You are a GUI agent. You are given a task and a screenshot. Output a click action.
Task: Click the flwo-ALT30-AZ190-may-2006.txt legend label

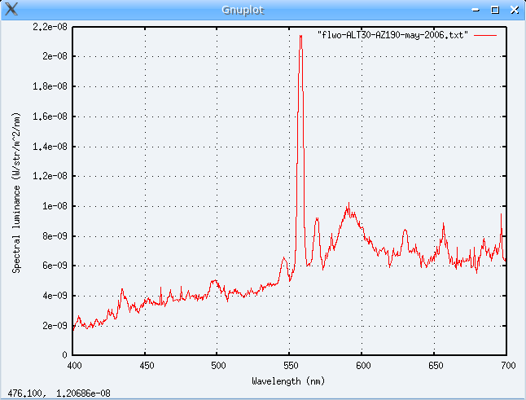(392, 37)
